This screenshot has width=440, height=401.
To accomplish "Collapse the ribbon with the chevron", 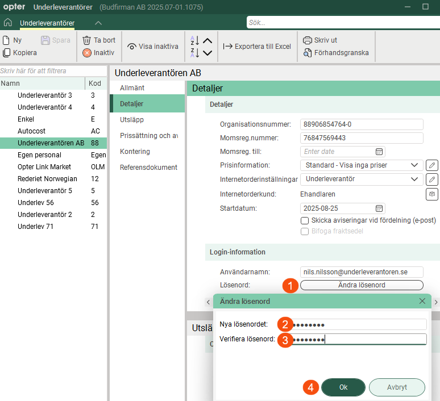I will click(98, 23).
